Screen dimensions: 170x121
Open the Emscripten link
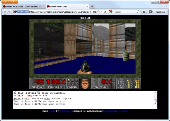coord(109,111)
